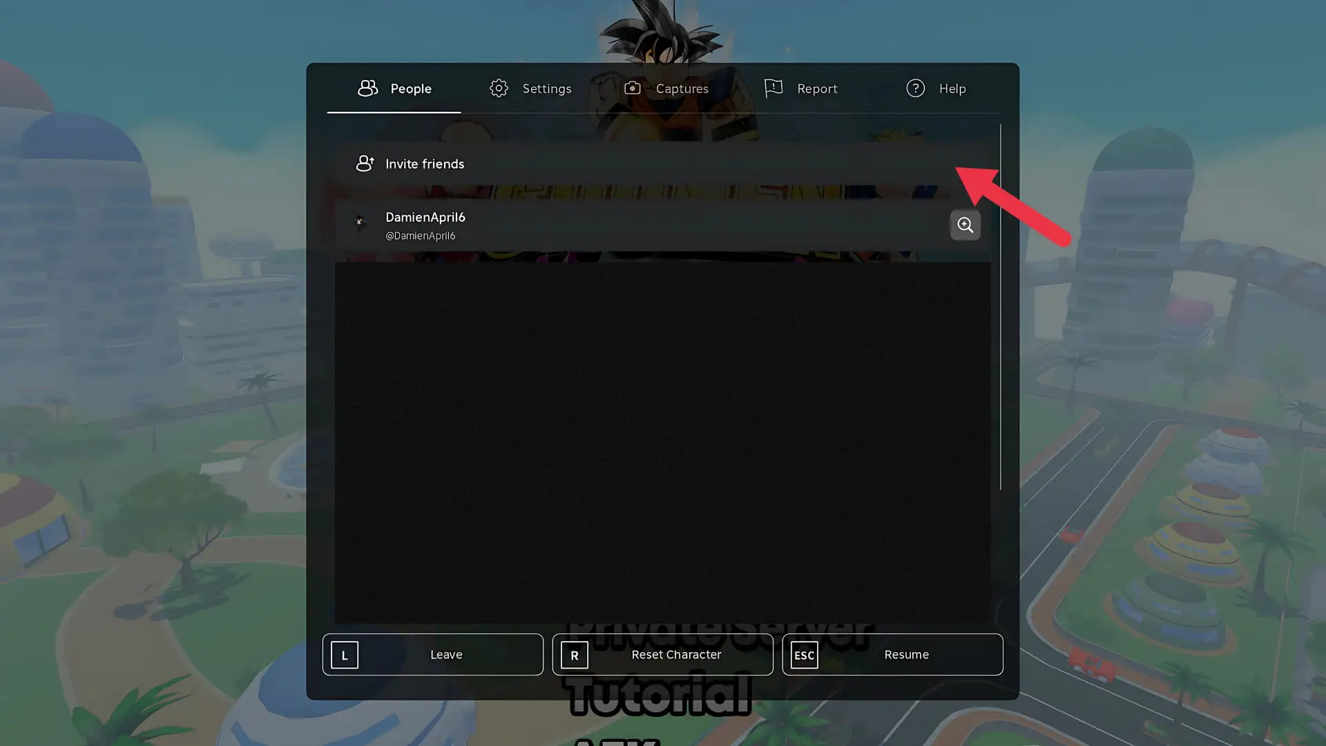Screen dimensions: 1326x746
Task: Click the Report flag icon
Action: (x=773, y=88)
